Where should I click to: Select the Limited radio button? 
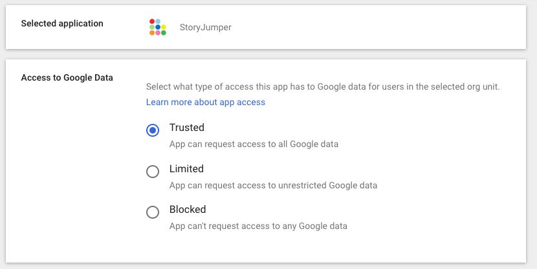[153, 172]
